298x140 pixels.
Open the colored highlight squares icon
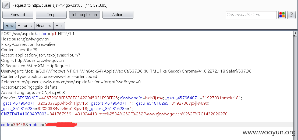[x=282, y=15]
